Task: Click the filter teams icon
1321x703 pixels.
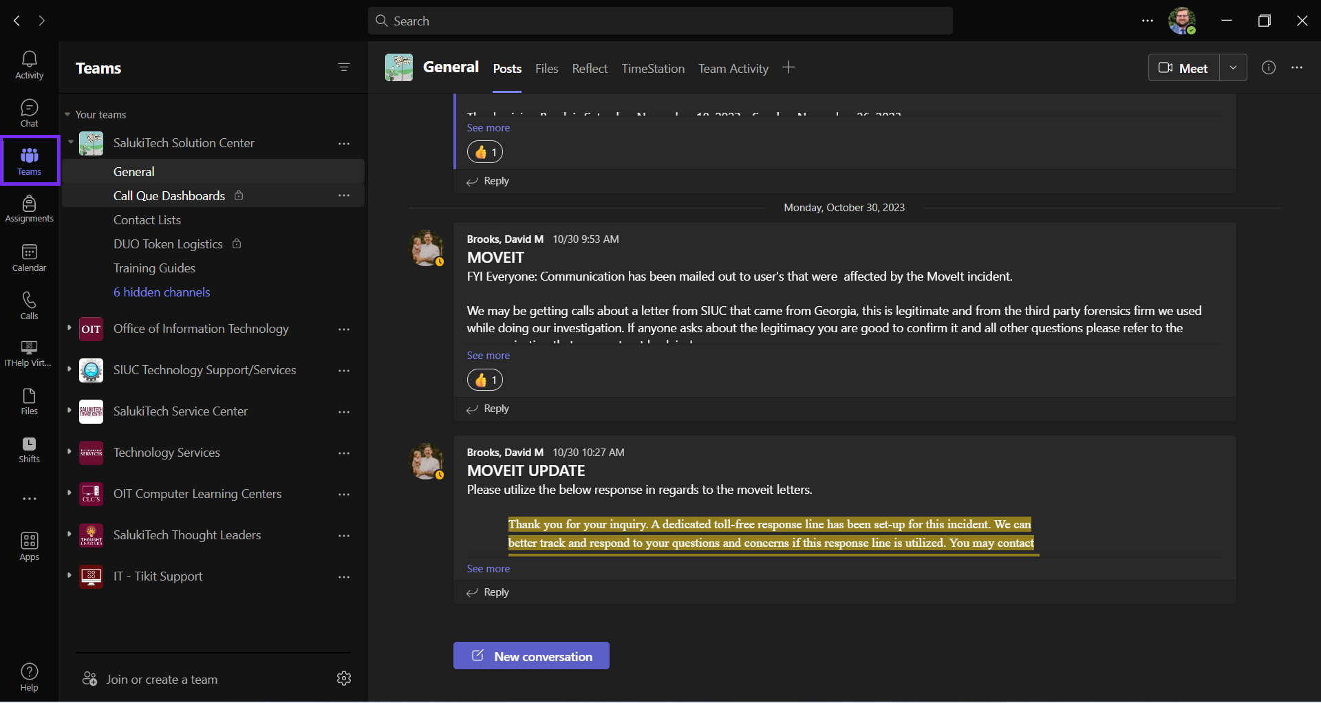Action: click(344, 67)
